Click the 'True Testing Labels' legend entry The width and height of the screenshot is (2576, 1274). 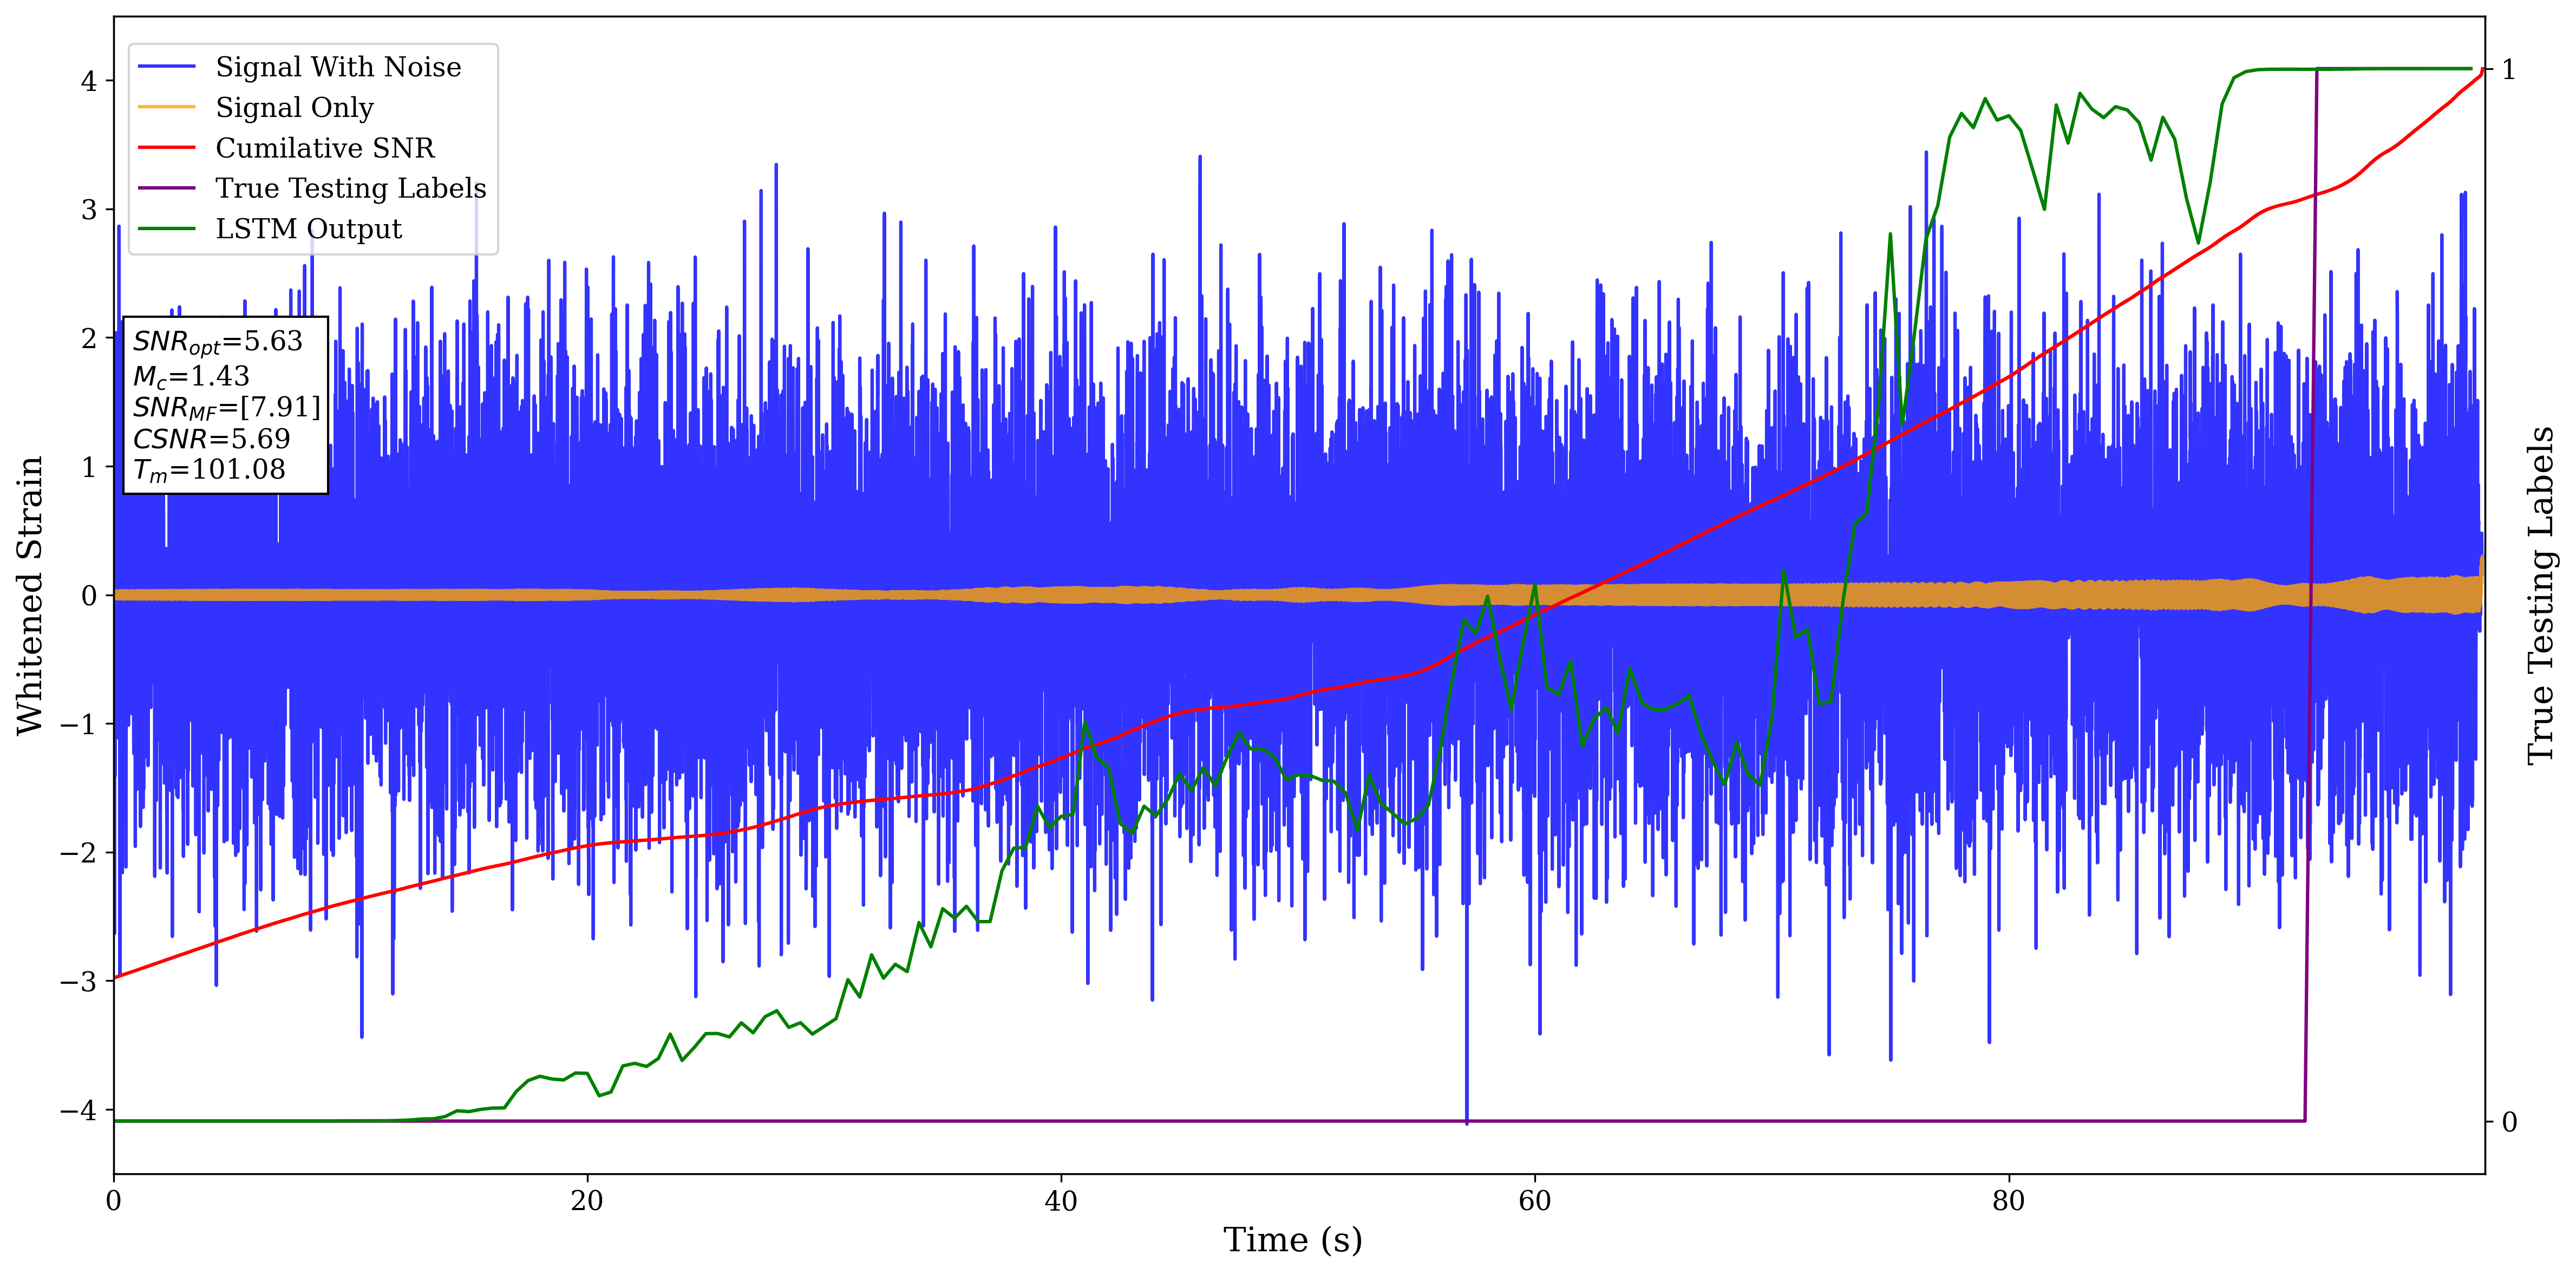coord(350,188)
